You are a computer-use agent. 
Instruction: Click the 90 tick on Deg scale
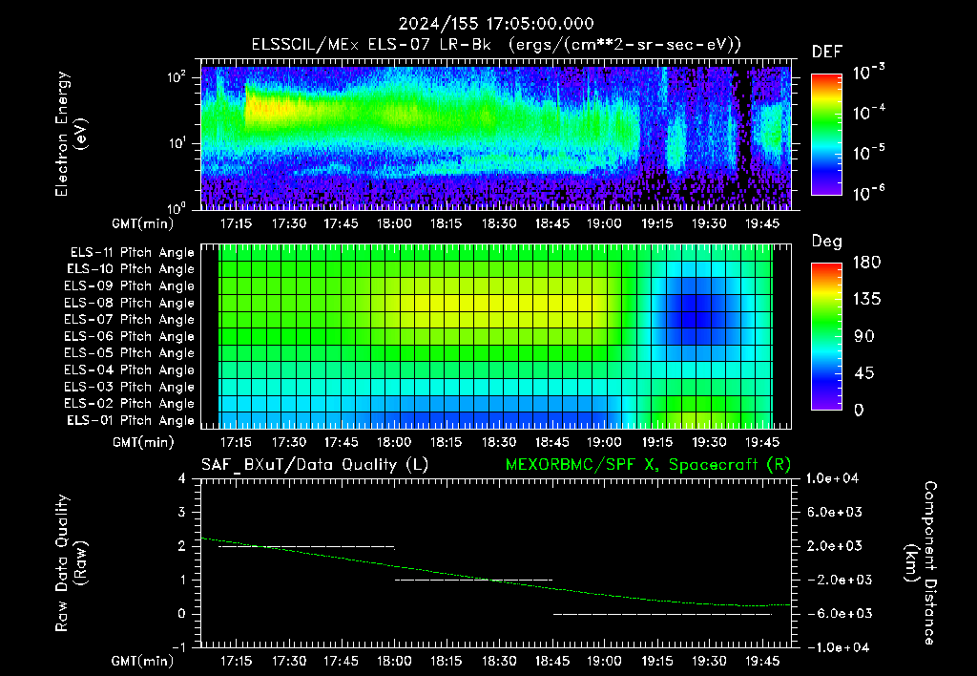pos(863,336)
